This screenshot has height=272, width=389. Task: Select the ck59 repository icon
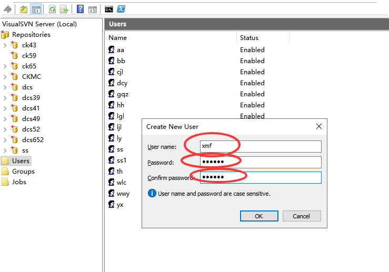click(14, 55)
